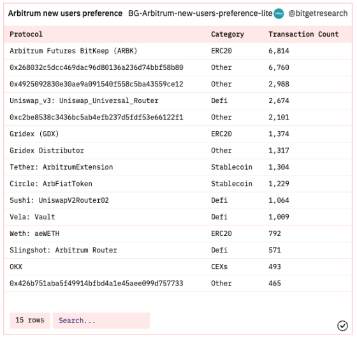Image resolution: width=357 pixels, height=339 pixels.
Task: Select the Slingshot: Arbitrum Router cell
Action: click(x=63, y=250)
